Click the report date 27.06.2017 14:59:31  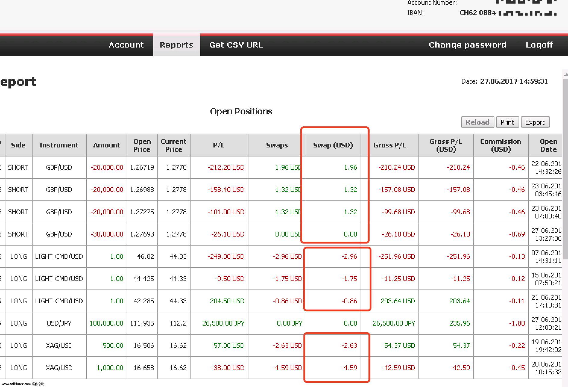tap(514, 81)
